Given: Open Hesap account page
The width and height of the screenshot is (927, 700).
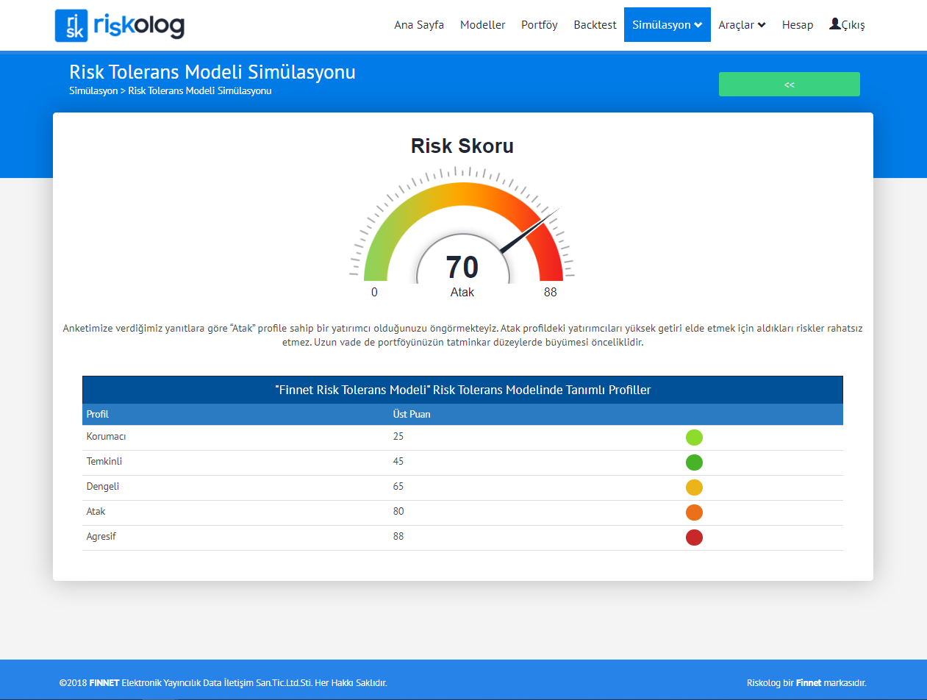Looking at the screenshot, I should tap(797, 25).
